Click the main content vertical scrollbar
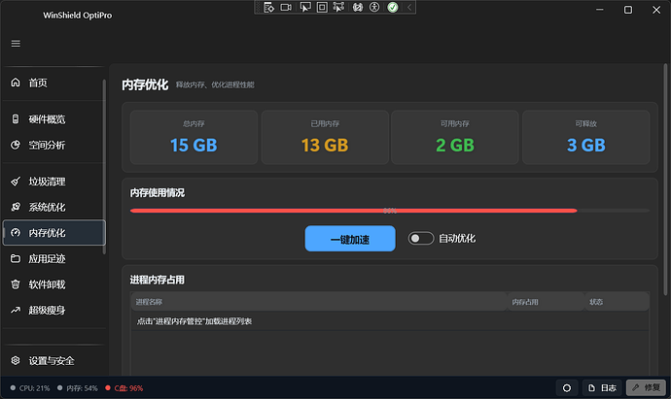The image size is (671, 399). [665, 180]
